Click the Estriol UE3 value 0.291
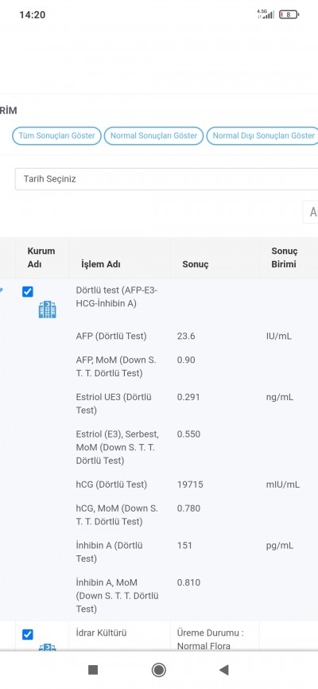This screenshot has height=689, width=318. point(188,397)
